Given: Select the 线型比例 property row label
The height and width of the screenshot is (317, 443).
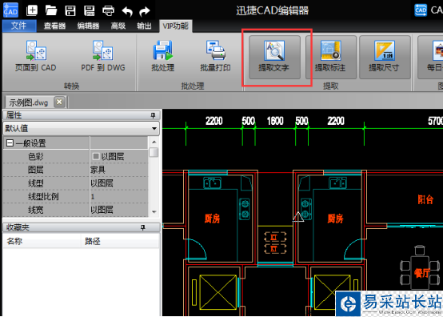Looking at the screenshot, I should pyautogui.click(x=43, y=197).
